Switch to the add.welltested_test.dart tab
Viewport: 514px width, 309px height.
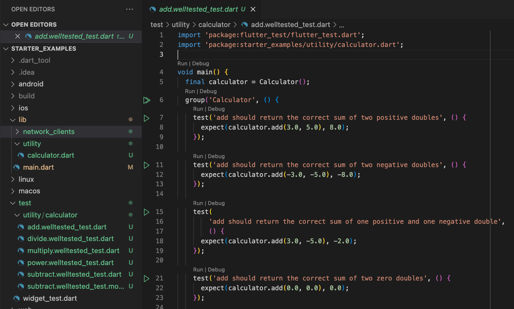199,9
